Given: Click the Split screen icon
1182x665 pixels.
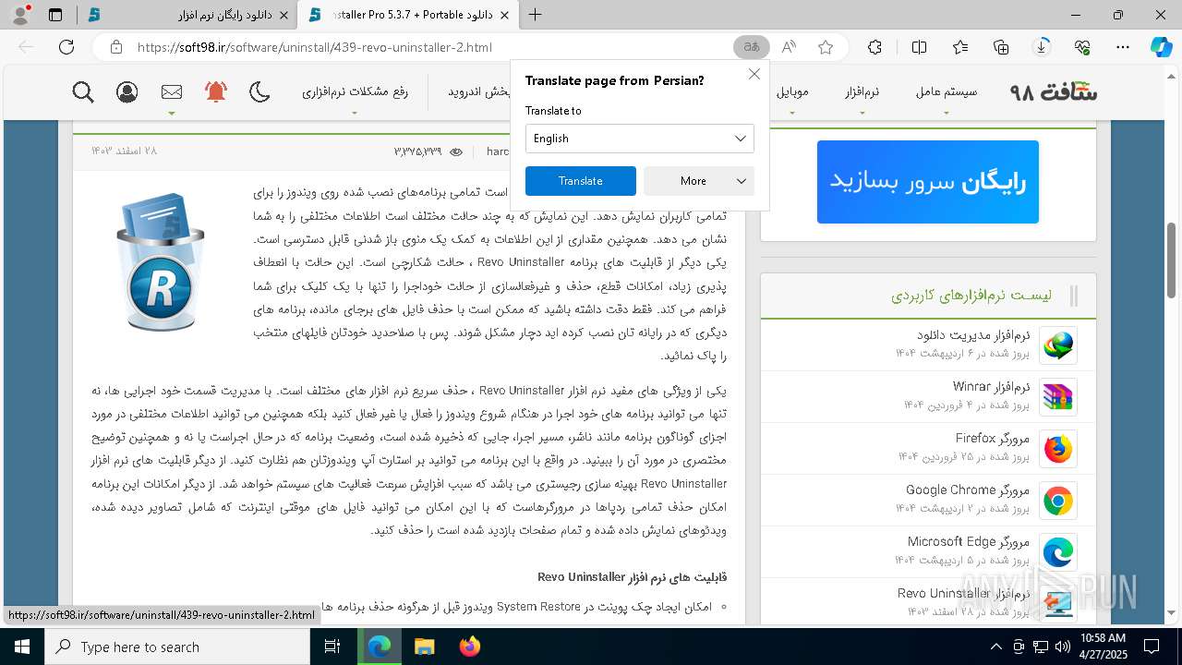Looking at the screenshot, I should click(x=919, y=47).
